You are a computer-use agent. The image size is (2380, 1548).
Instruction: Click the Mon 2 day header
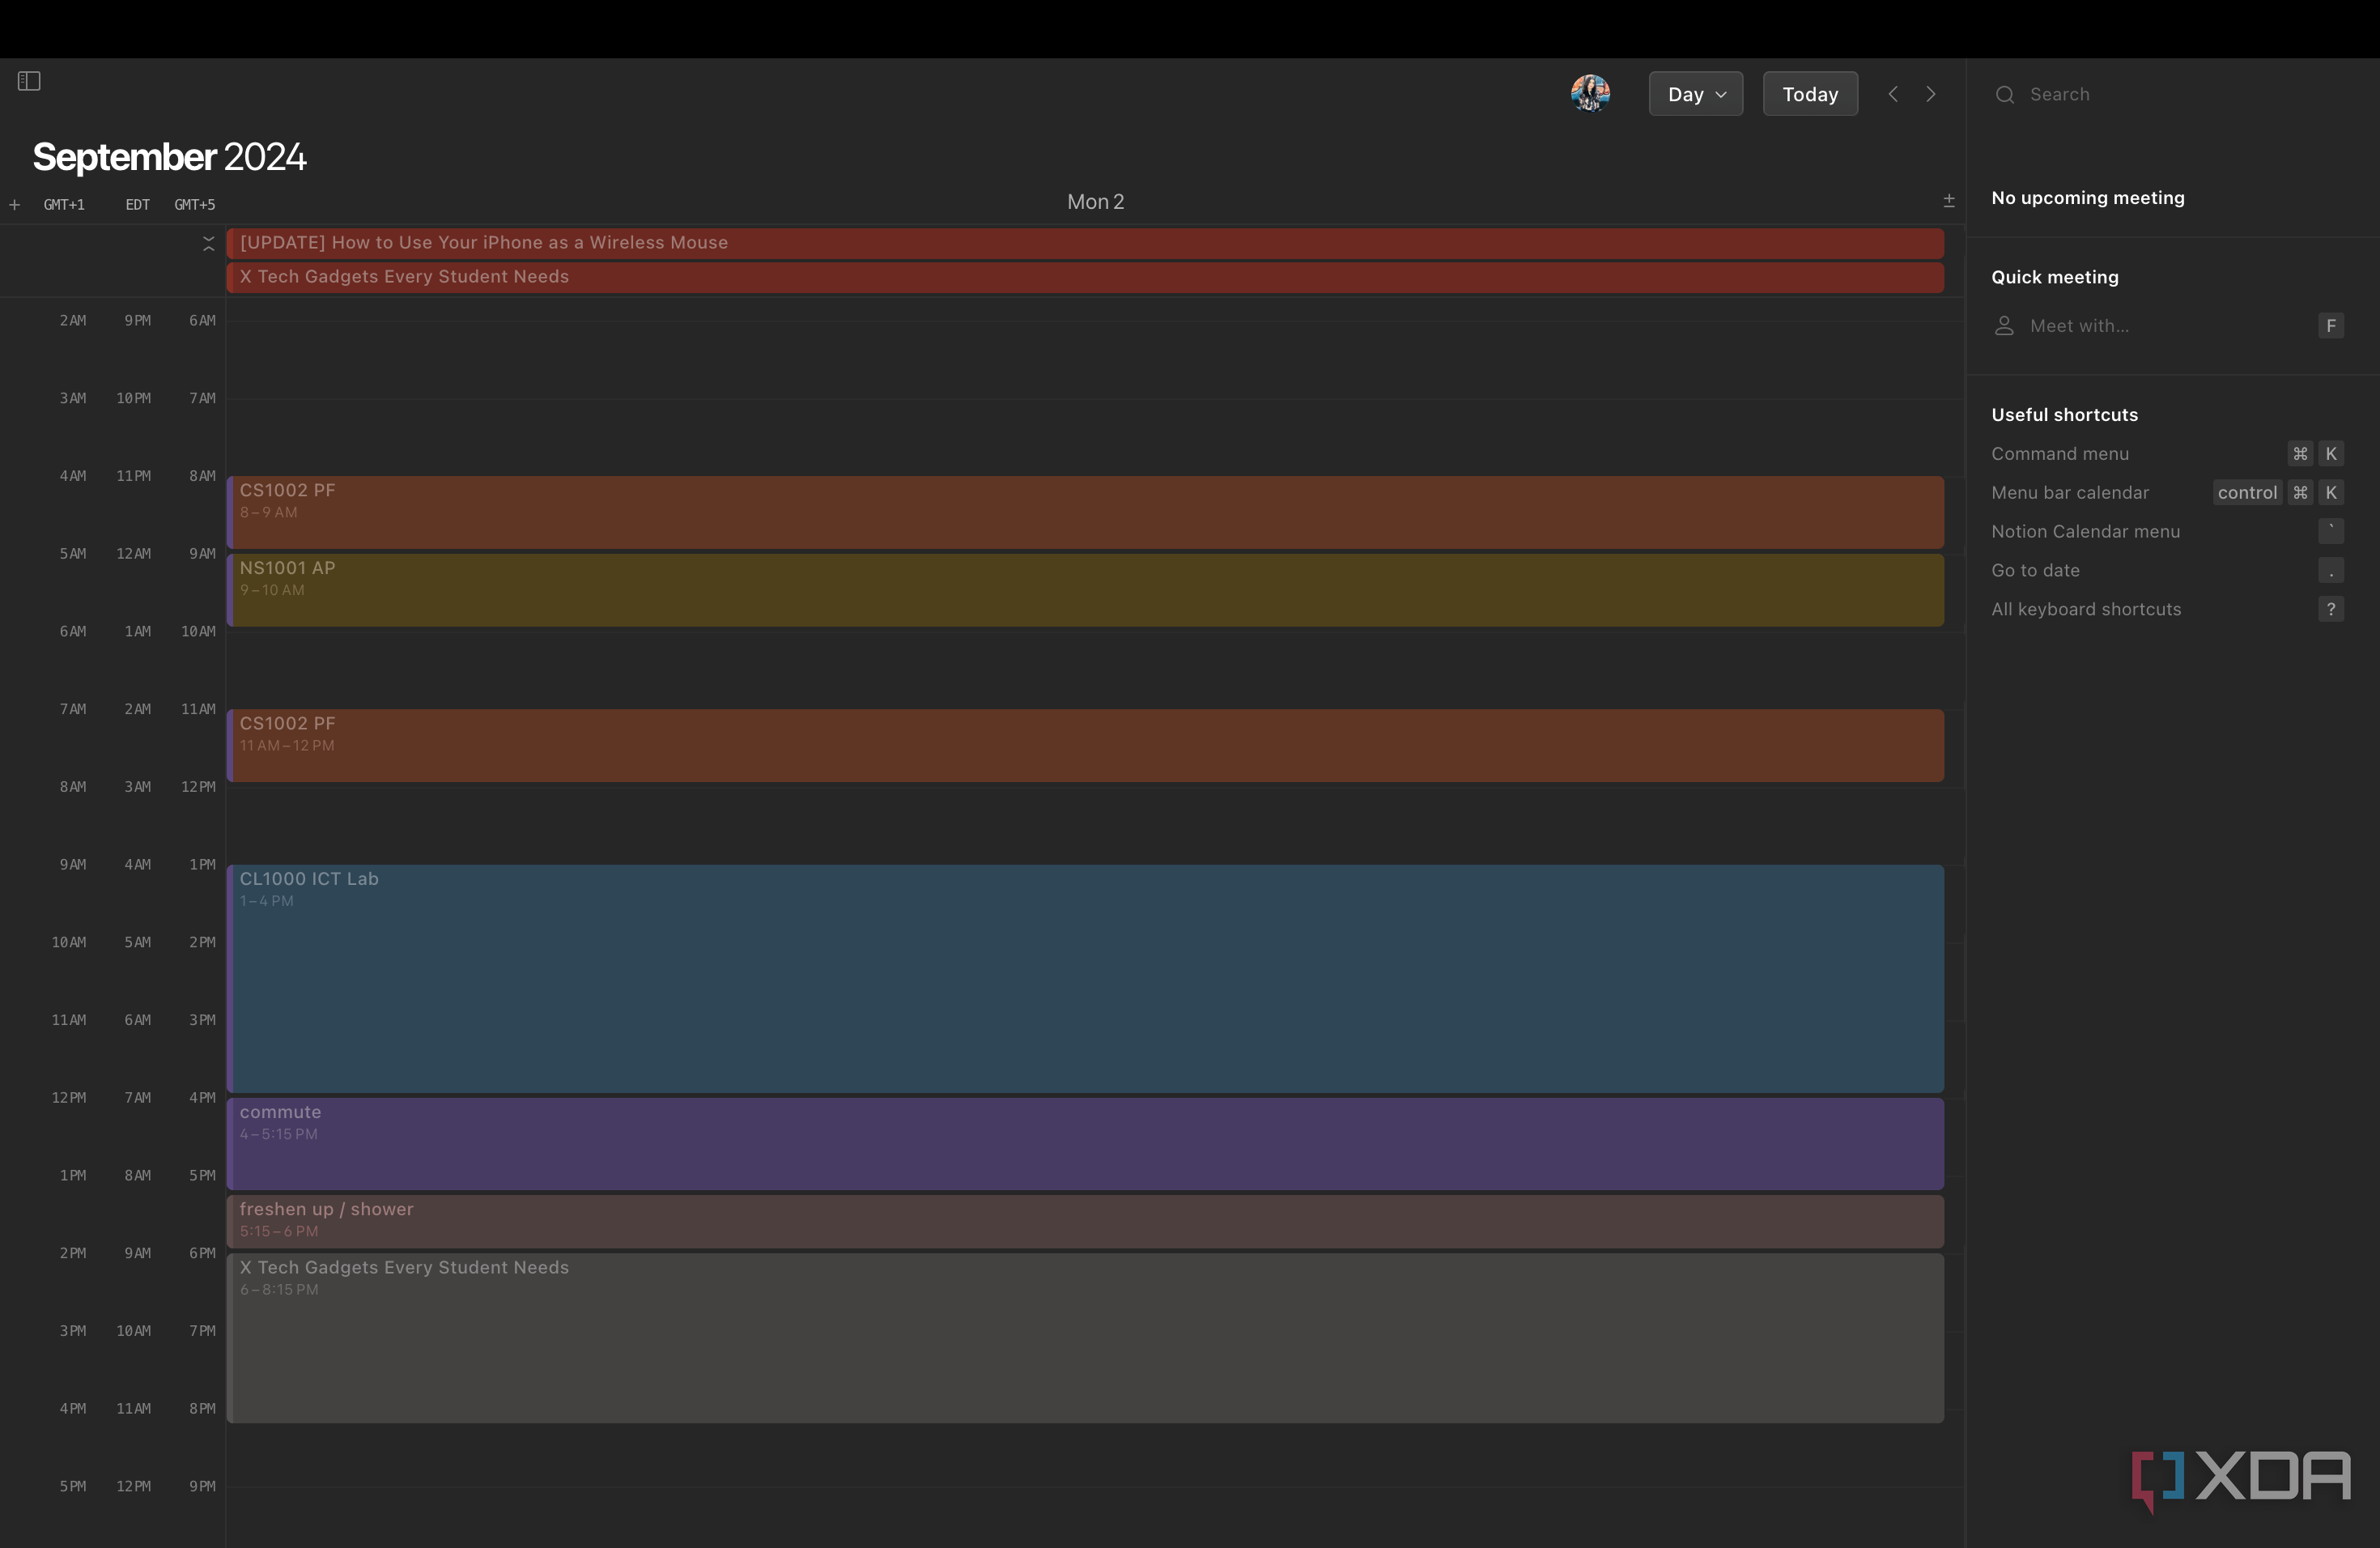[1095, 202]
